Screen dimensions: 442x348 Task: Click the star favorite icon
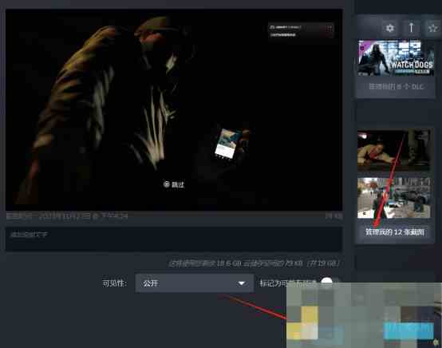pyautogui.click(x=432, y=28)
